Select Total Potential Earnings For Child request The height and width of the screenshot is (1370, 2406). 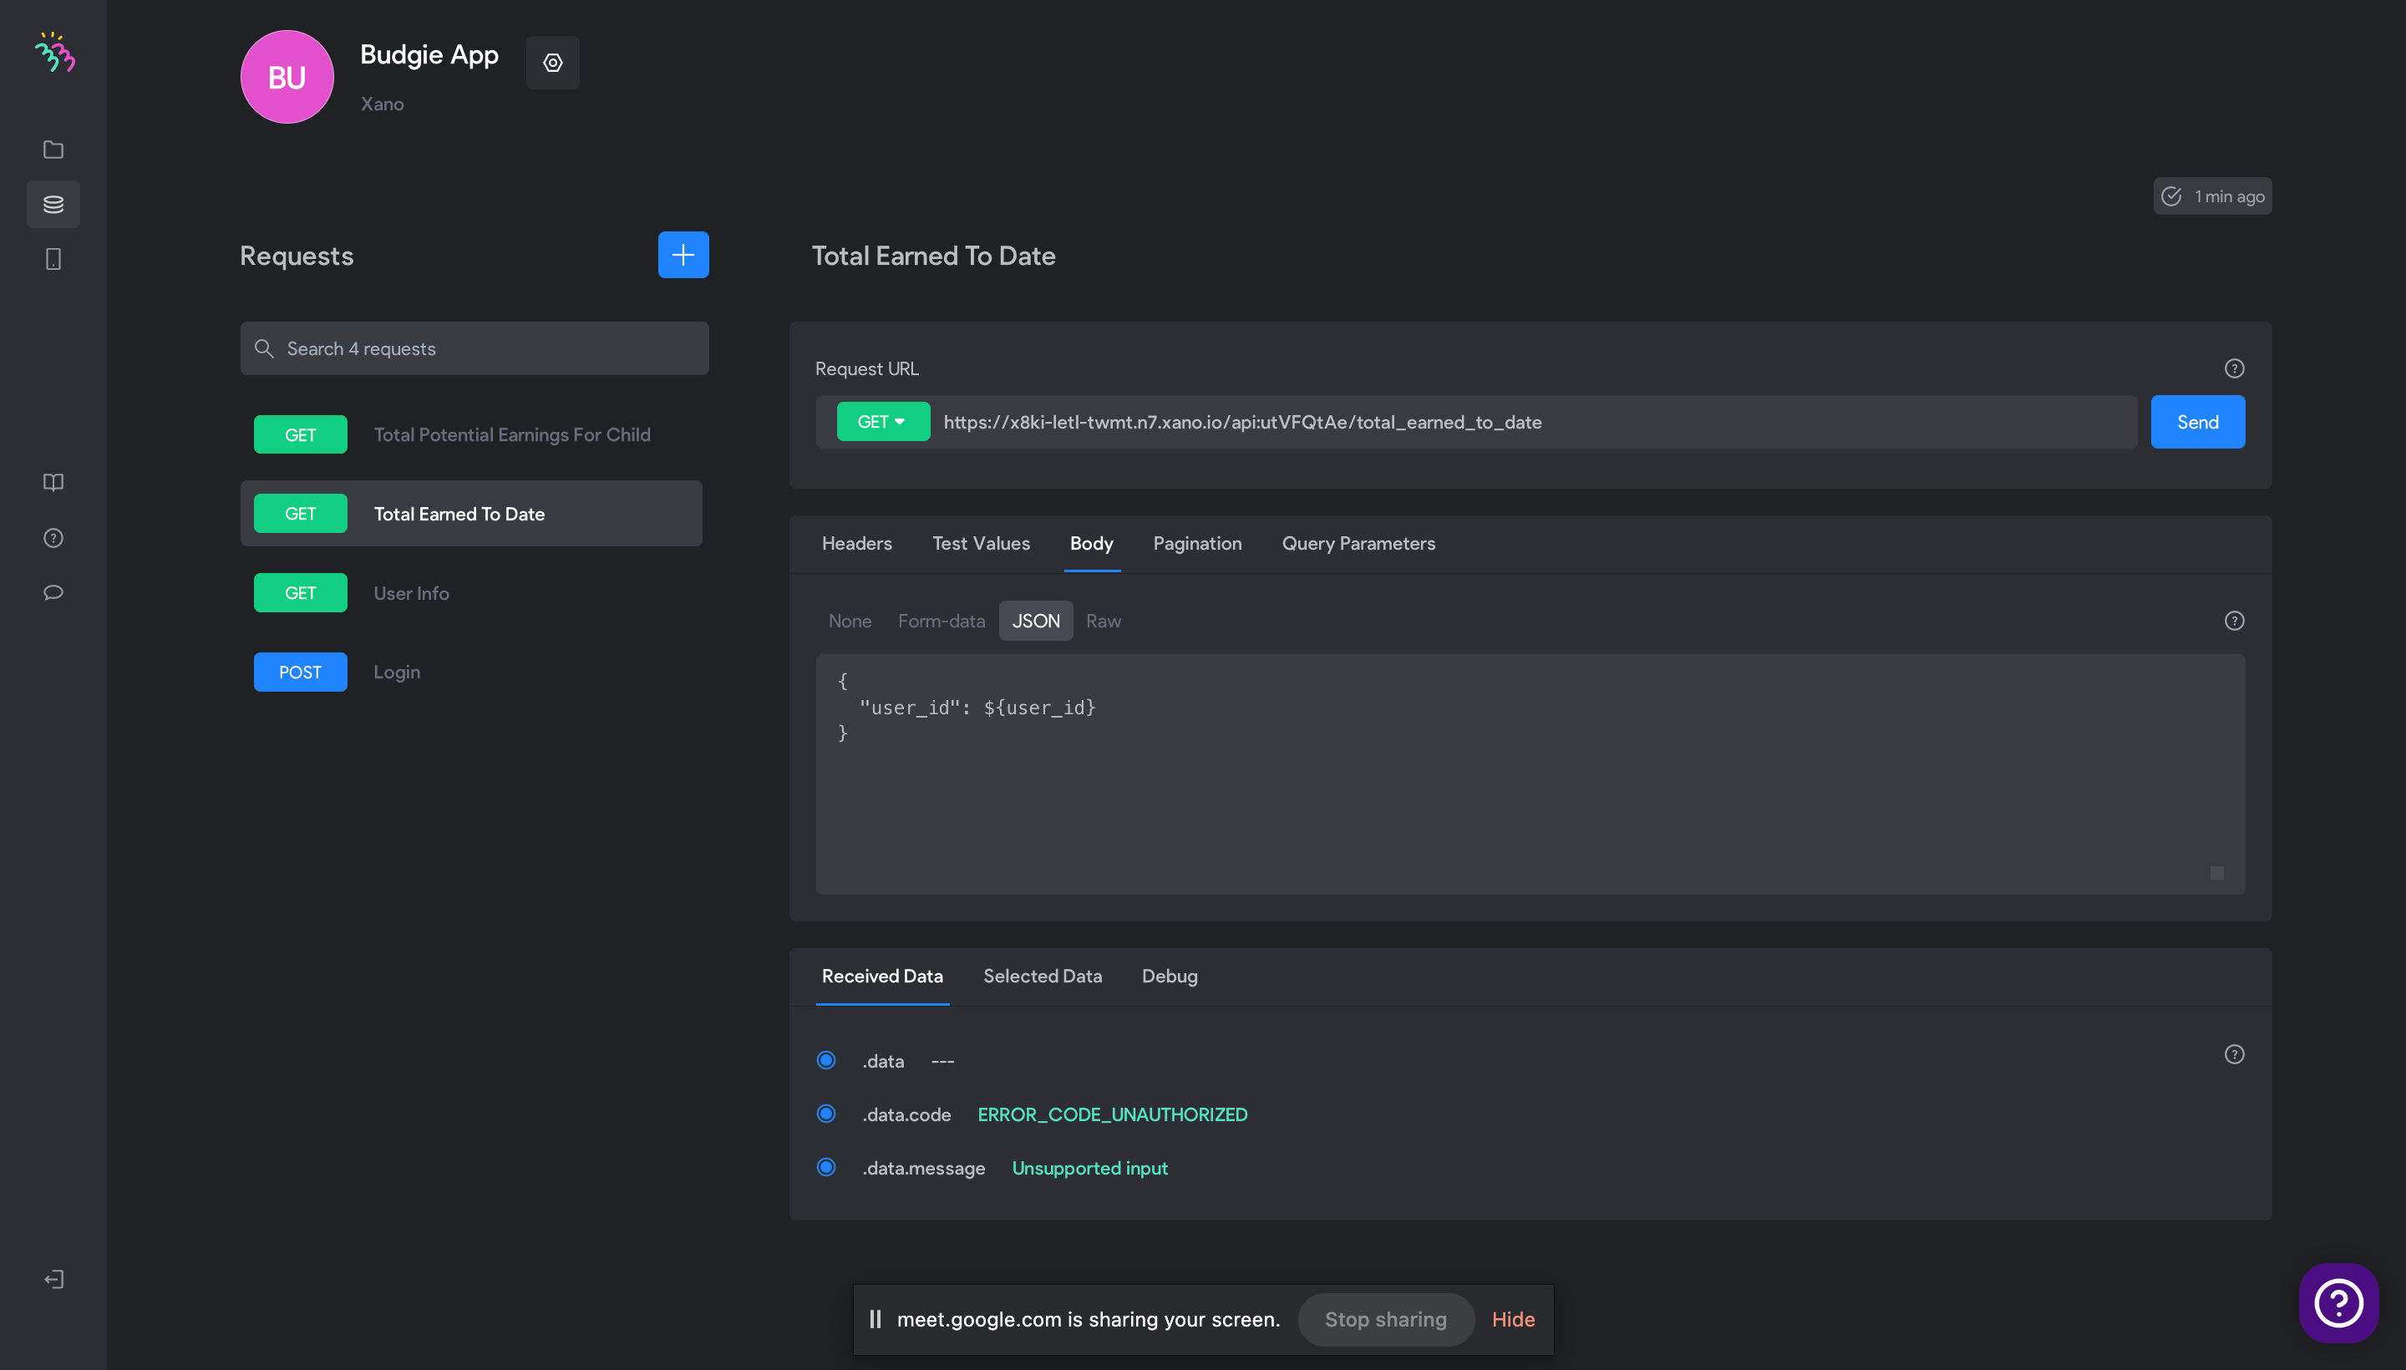tap(471, 434)
